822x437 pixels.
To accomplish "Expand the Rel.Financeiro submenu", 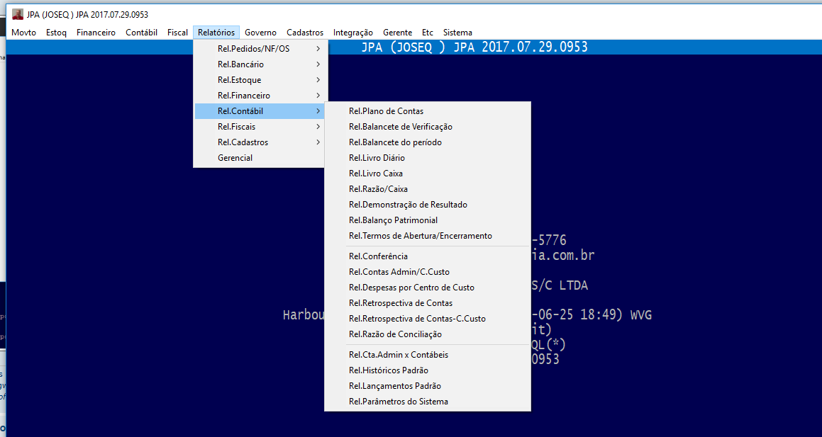I will coord(260,96).
